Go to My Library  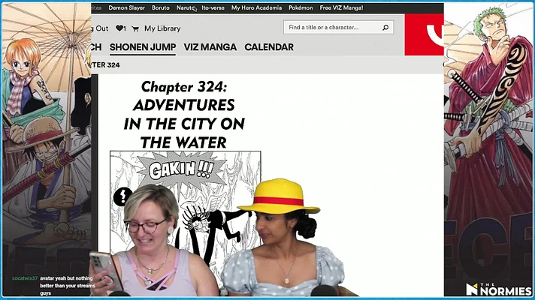click(162, 28)
